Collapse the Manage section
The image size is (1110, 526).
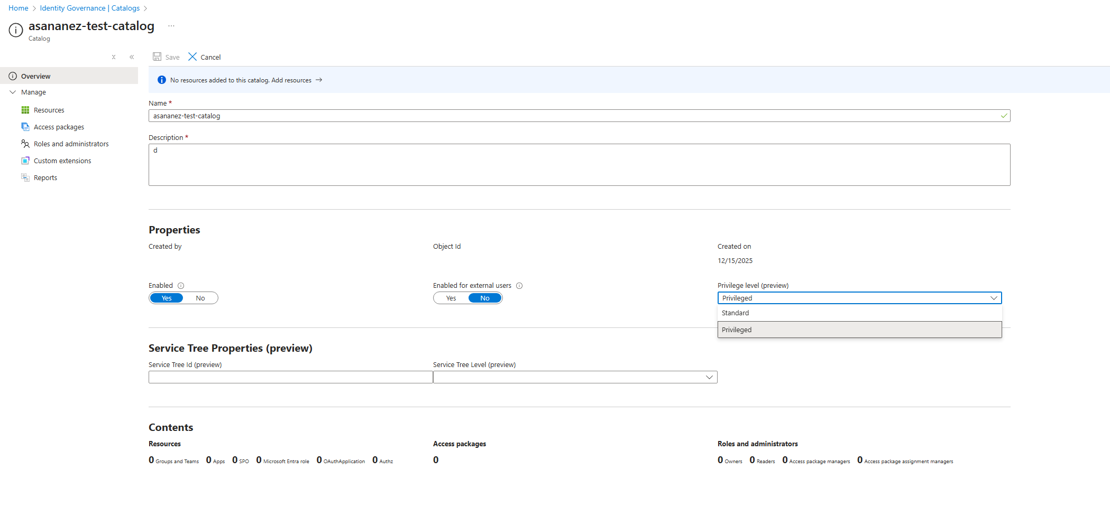[13, 92]
